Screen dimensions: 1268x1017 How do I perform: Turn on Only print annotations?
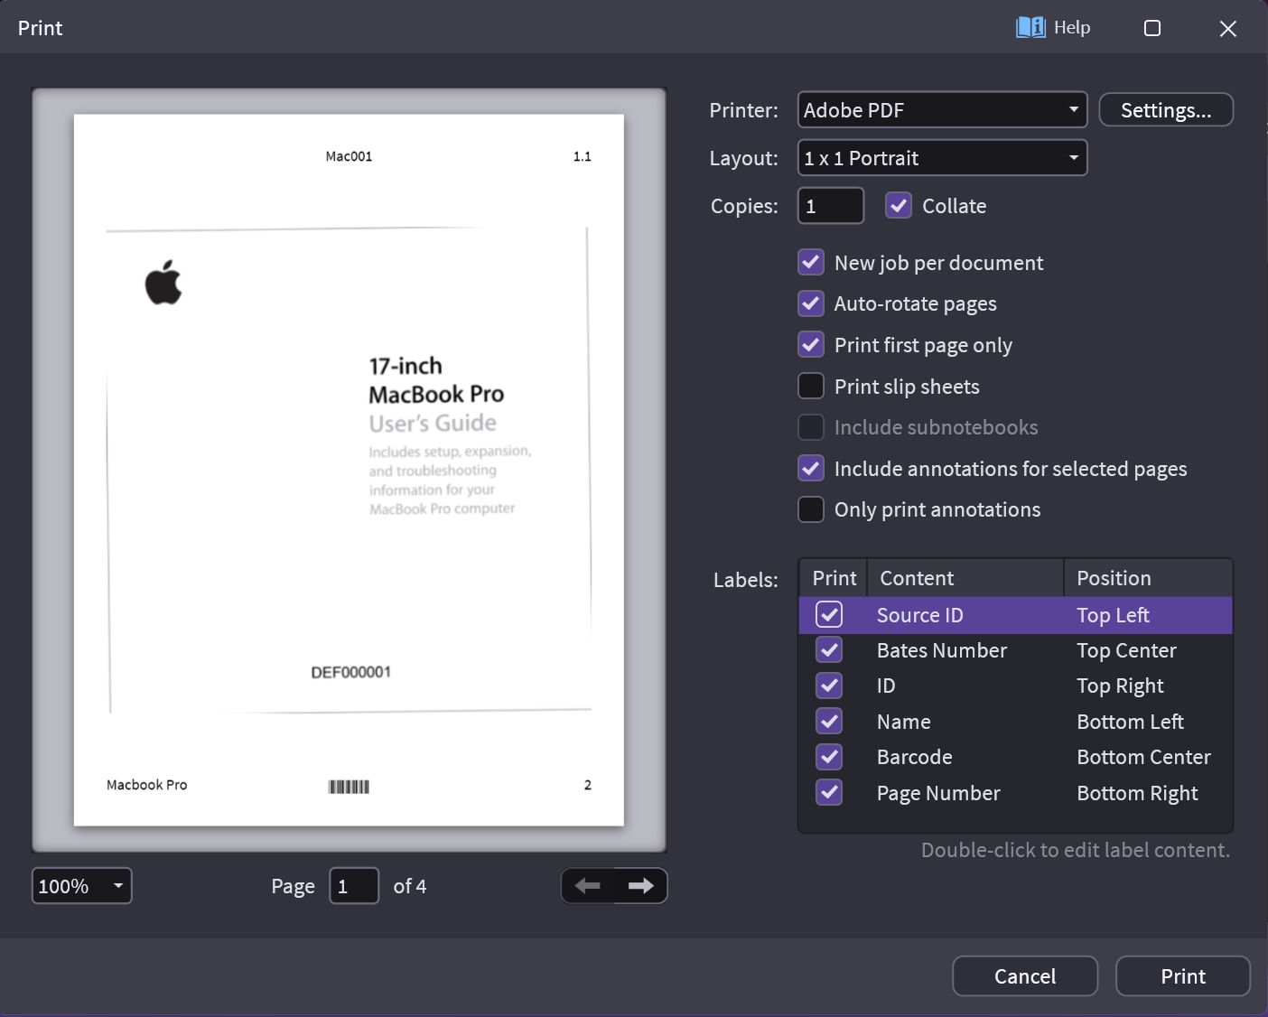pyautogui.click(x=811, y=509)
